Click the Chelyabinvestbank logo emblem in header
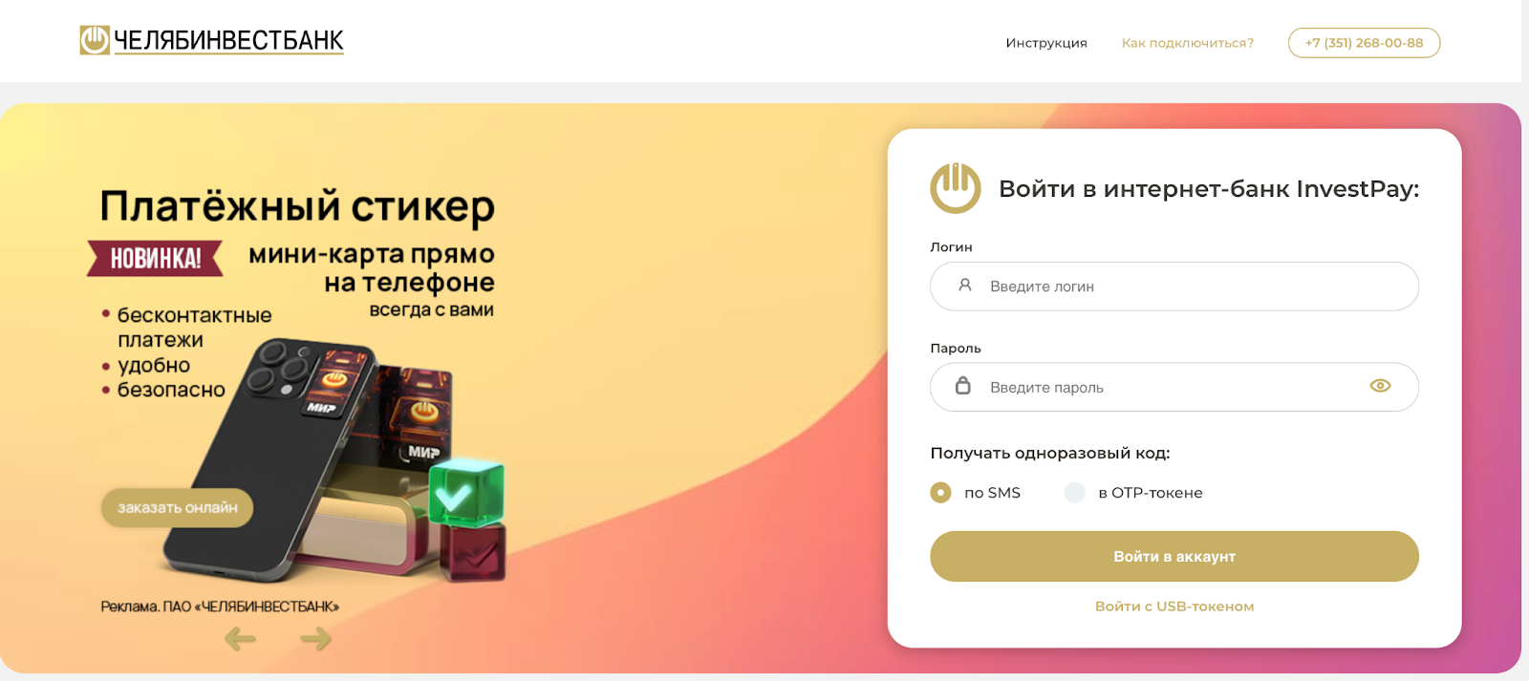 [x=95, y=40]
